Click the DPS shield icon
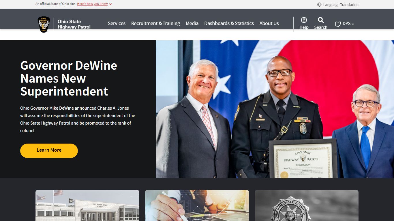 coord(338,24)
